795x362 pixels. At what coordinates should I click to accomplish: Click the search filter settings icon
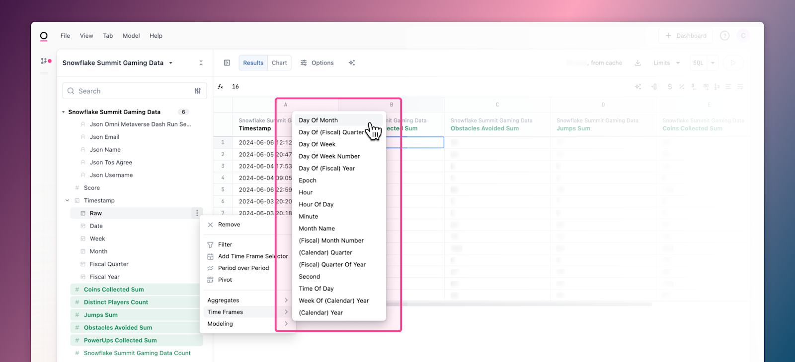coord(198,91)
